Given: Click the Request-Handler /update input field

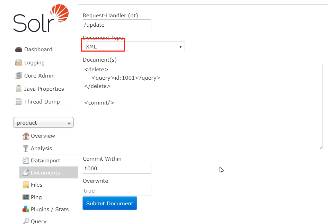Looking at the screenshot, I should (117, 25).
